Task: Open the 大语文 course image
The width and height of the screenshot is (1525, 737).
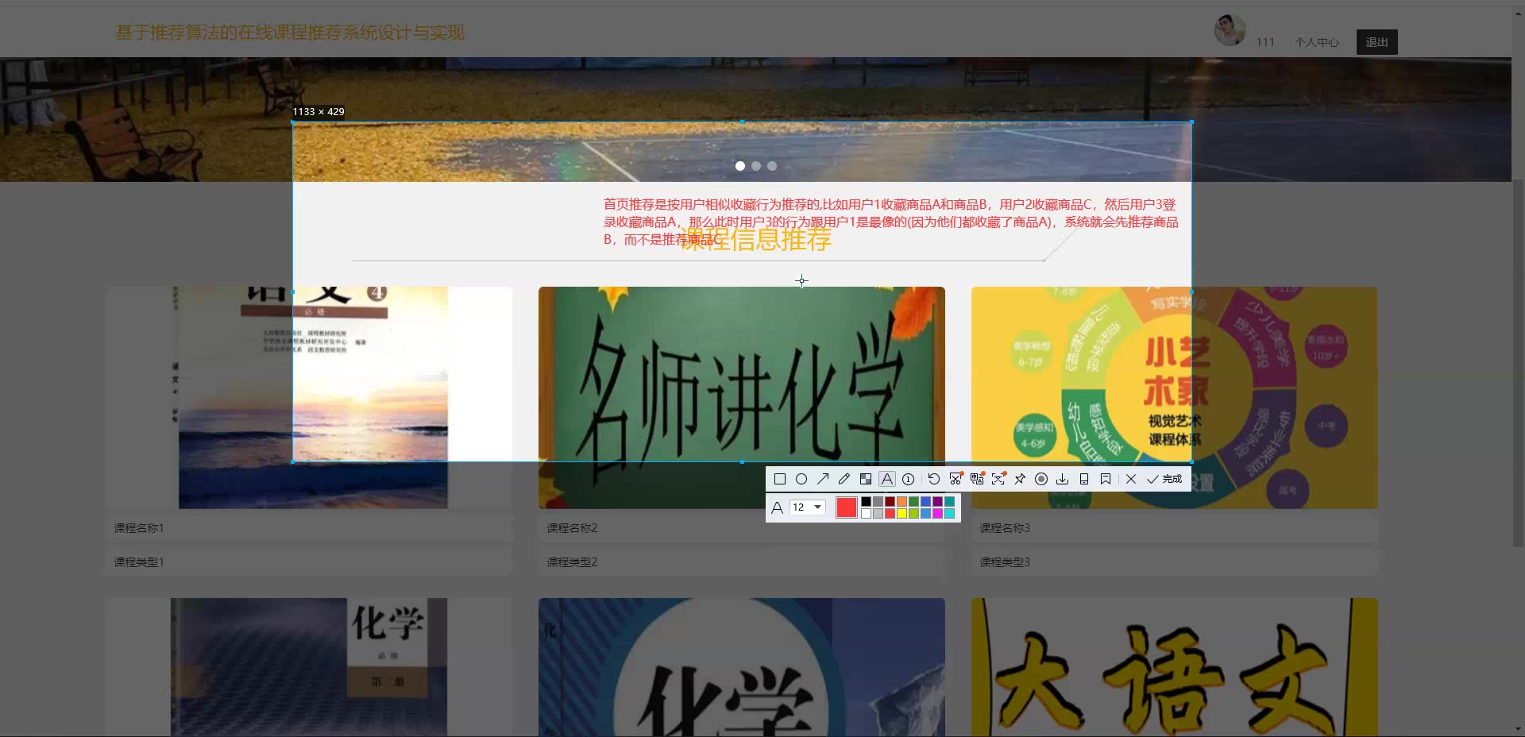Action: point(1175,667)
